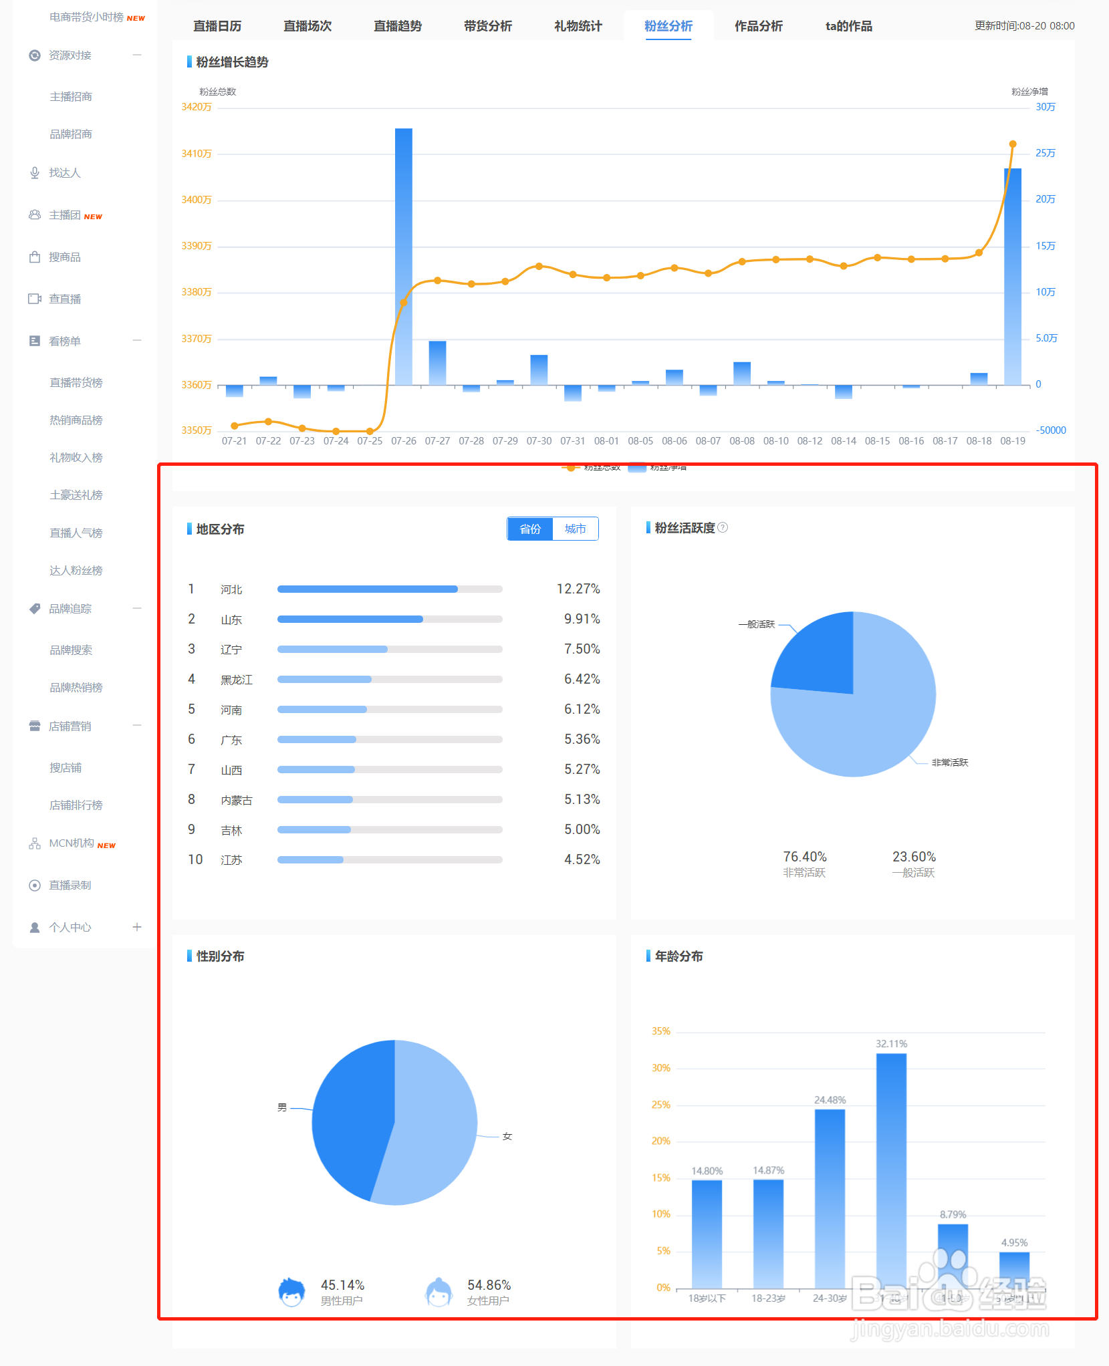This screenshot has height=1366, width=1109.
Task: Select the 省份 region toggle
Action: point(530,529)
